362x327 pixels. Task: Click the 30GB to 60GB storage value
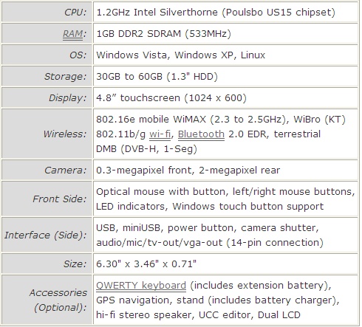click(157, 77)
